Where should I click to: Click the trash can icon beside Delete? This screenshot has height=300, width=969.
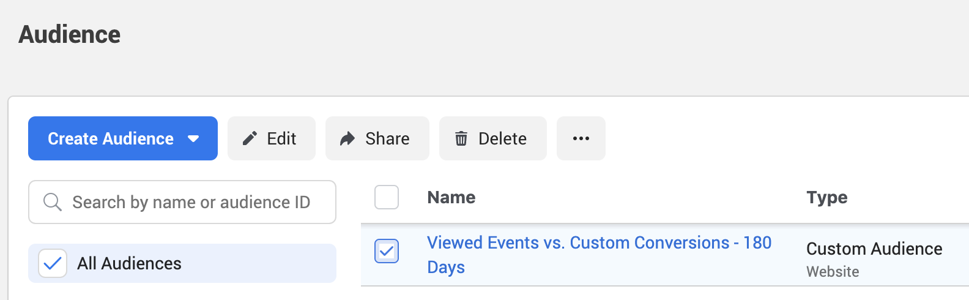point(461,139)
